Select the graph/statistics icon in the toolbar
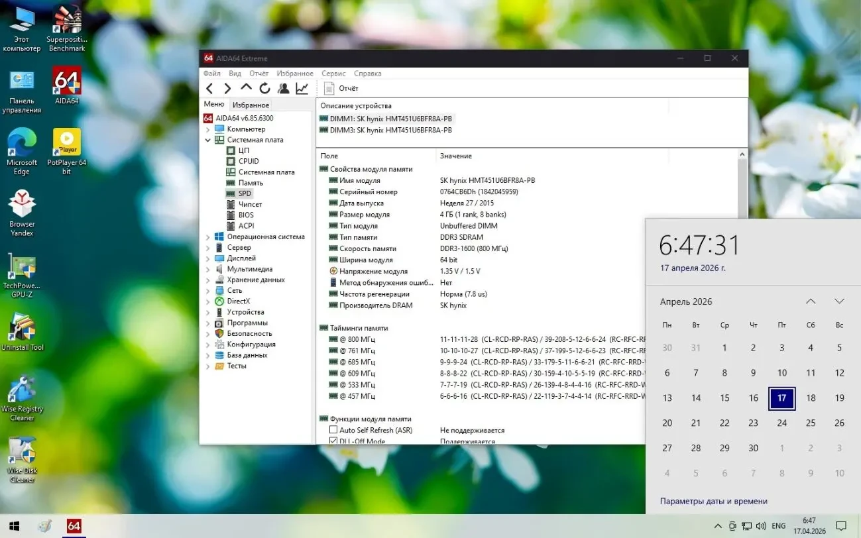This screenshot has width=861, height=538. (302, 87)
